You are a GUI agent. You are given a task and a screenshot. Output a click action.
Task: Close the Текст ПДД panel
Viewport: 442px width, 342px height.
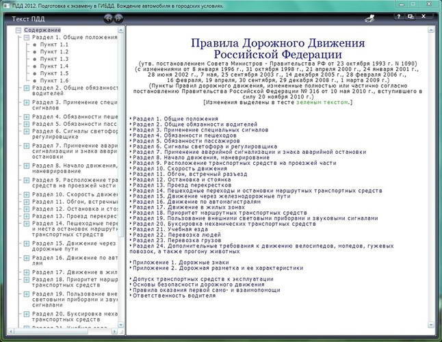click(x=424, y=16)
